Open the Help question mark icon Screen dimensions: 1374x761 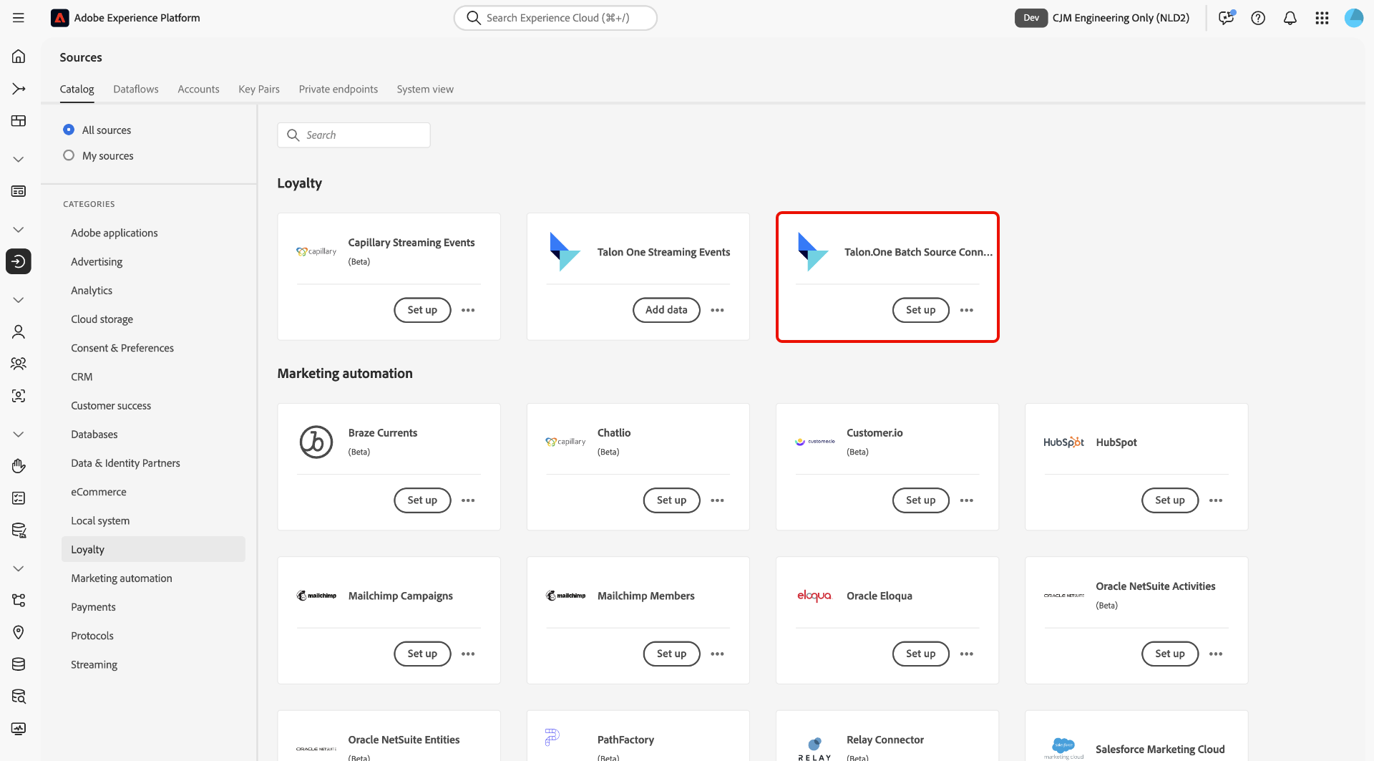pos(1258,18)
